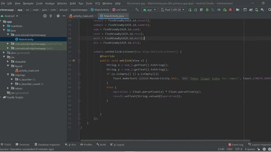Click the Collapse All icon in Project panel

(x=51, y=16)
